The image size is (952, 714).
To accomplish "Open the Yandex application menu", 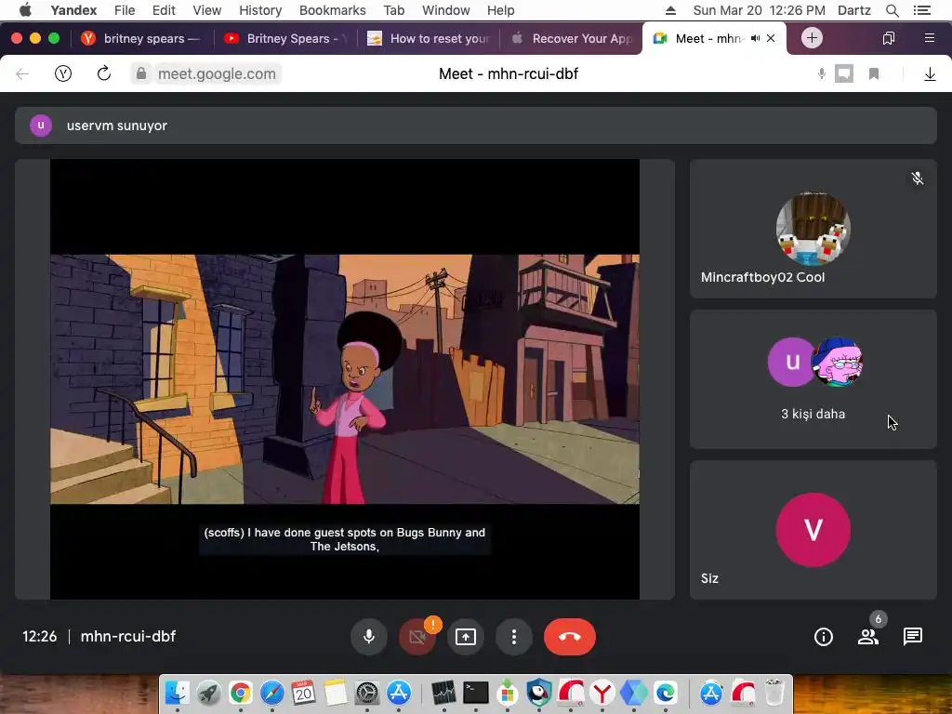I will click(x=73, y=10).
